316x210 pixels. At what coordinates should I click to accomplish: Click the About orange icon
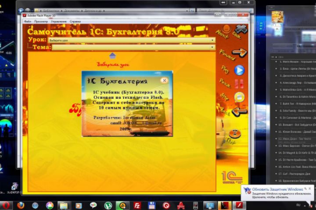click(x=226, y=29)
